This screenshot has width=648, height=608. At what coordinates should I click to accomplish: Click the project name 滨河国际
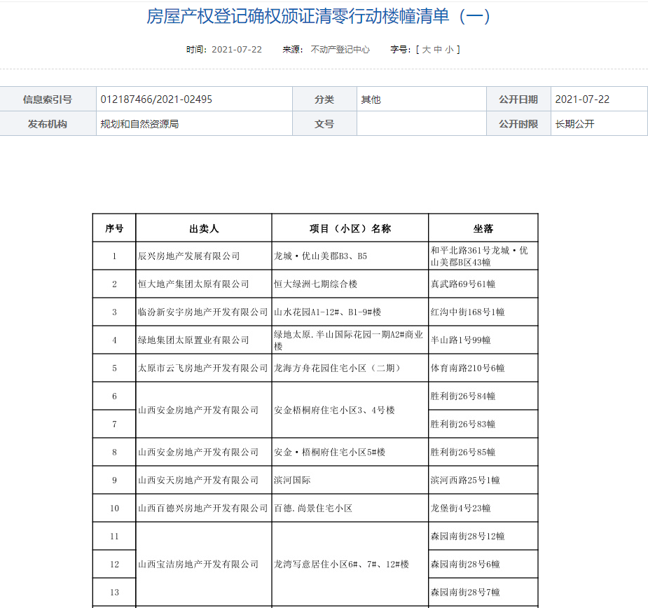pos(293,480)
